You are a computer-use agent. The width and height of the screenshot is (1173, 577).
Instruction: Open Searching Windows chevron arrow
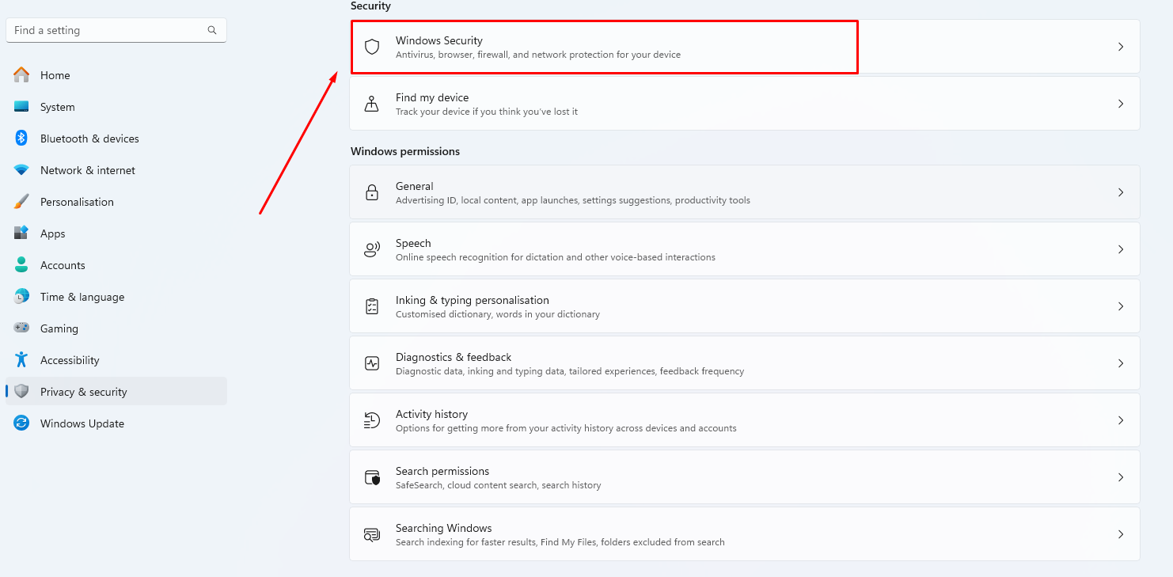[x=1121, y=534]
